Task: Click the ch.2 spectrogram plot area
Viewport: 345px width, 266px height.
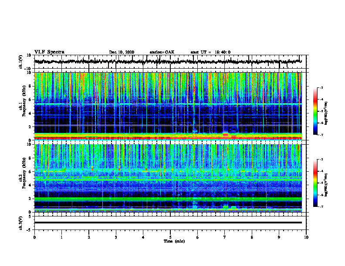Action: click(168, 178)
